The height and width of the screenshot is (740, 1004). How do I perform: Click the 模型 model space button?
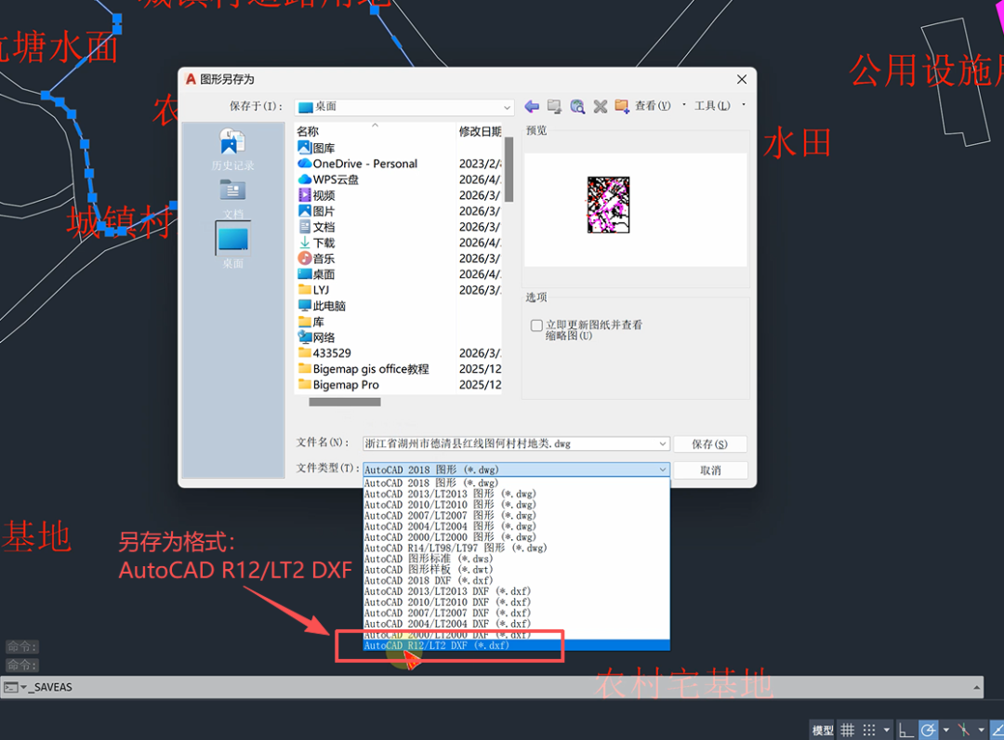[x=823, y=731]
